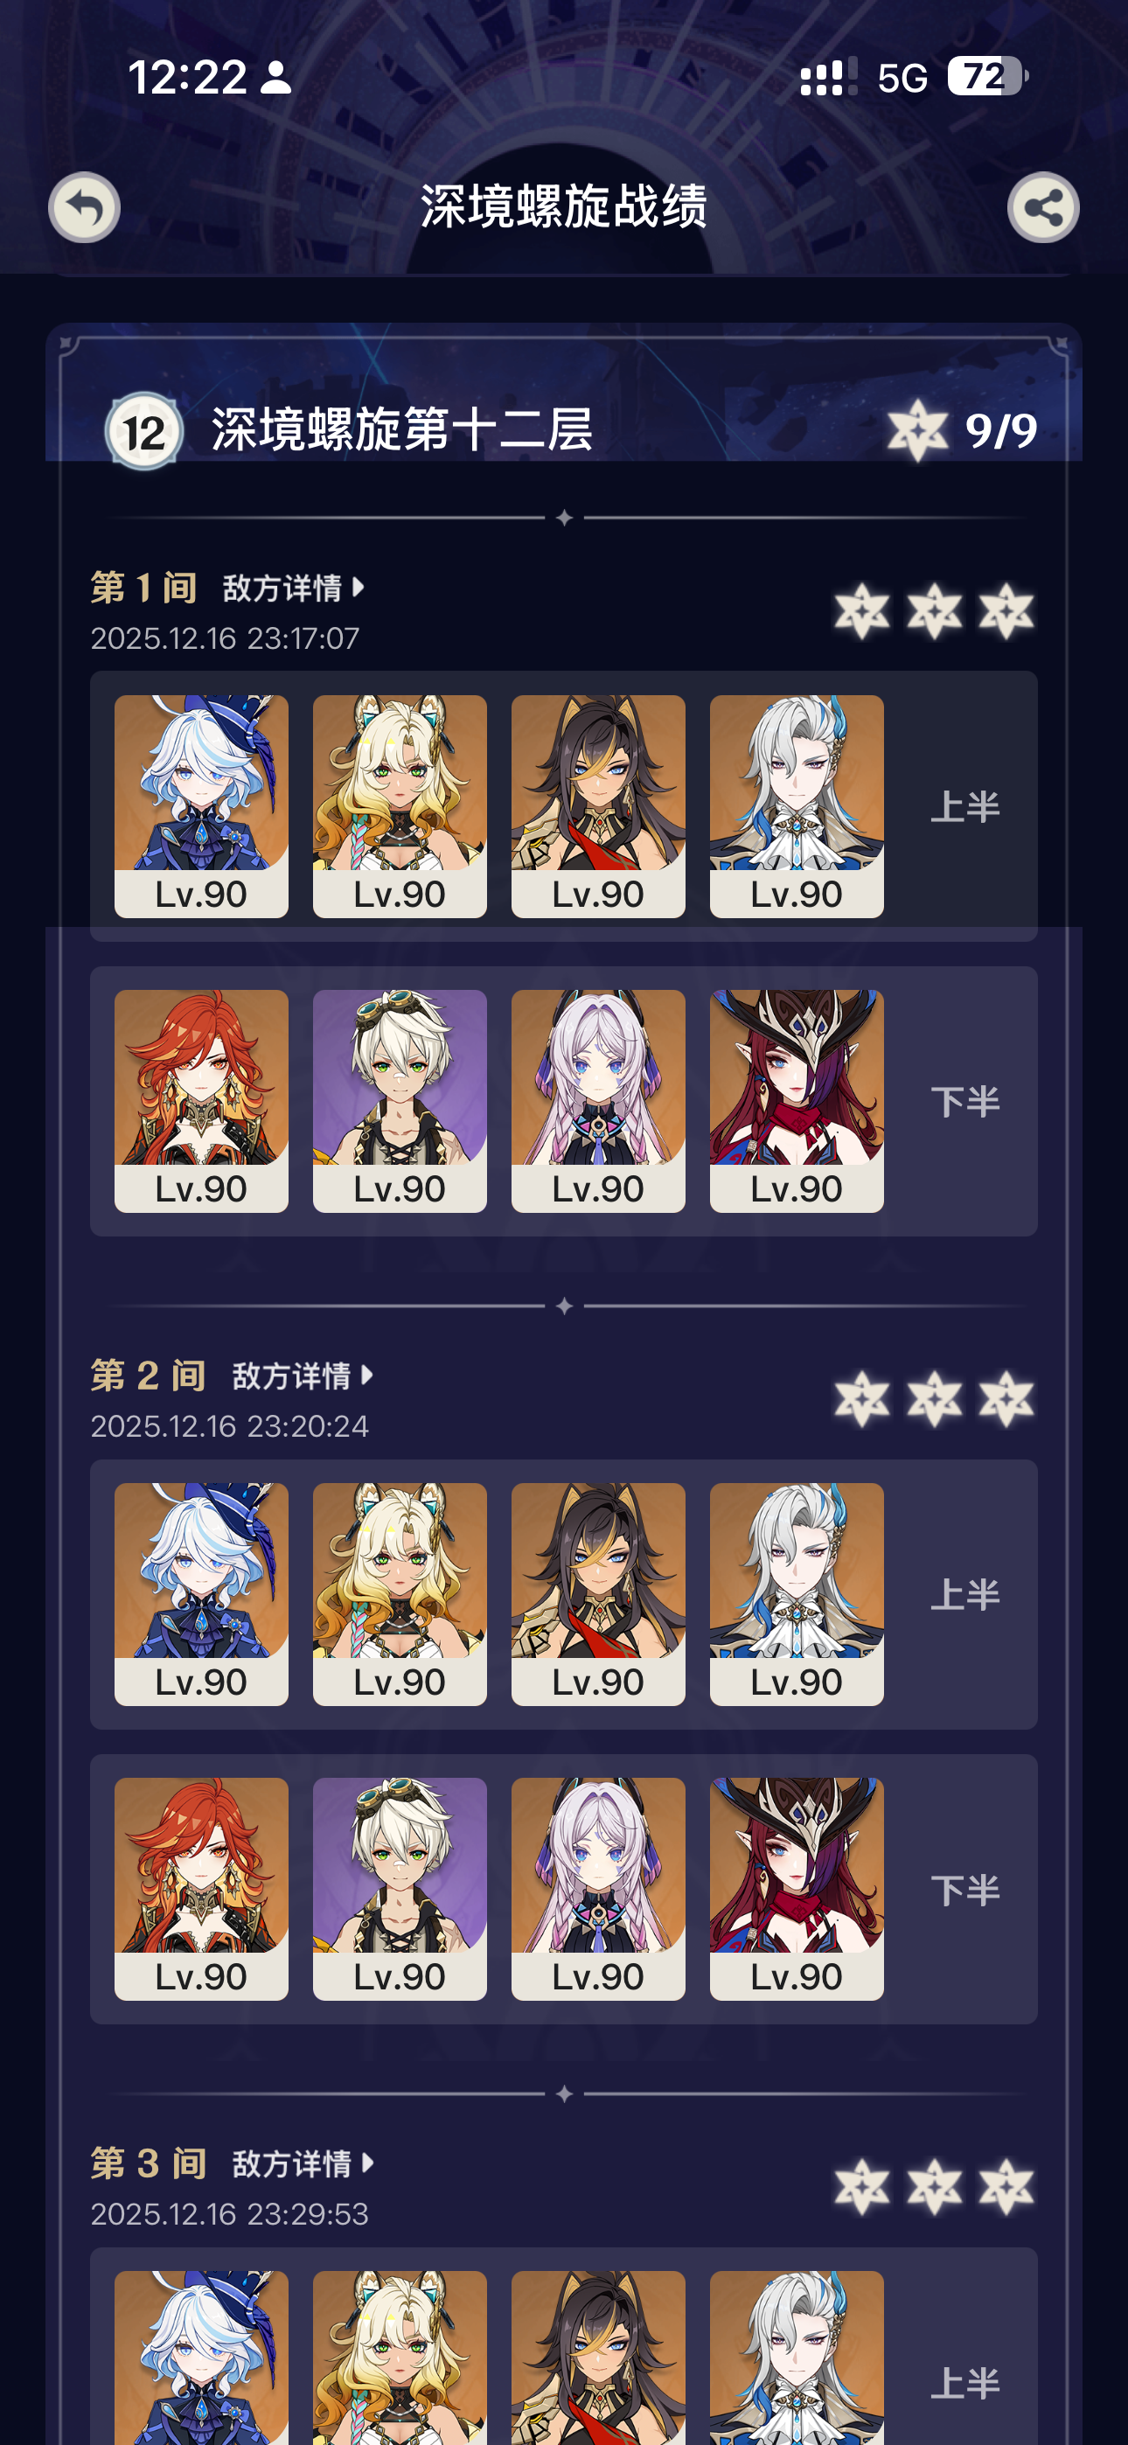Tap the last star of chamber 2
The height and width of the screenshot is (2445, 1128).
(x=1006, y=1399)
